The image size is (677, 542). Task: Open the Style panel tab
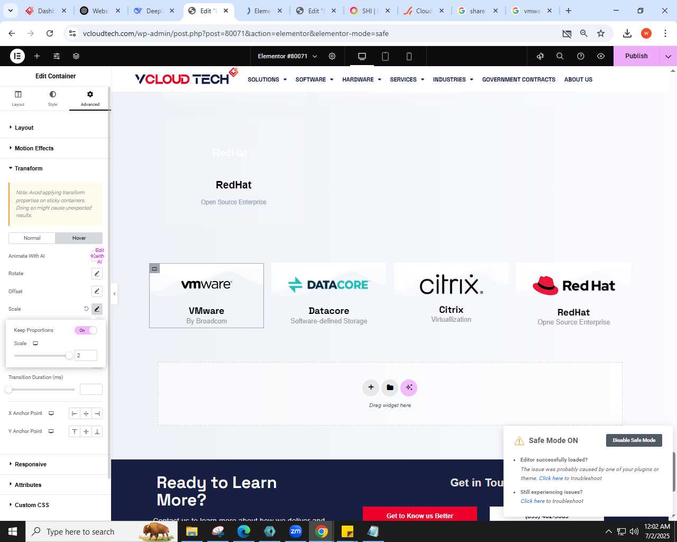52,98
